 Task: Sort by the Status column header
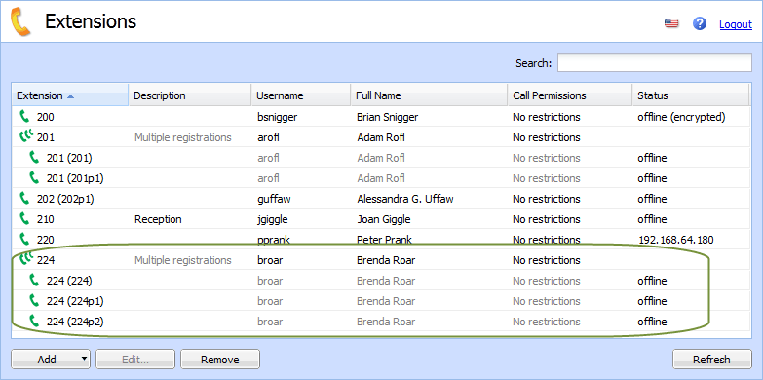(691, 95)
